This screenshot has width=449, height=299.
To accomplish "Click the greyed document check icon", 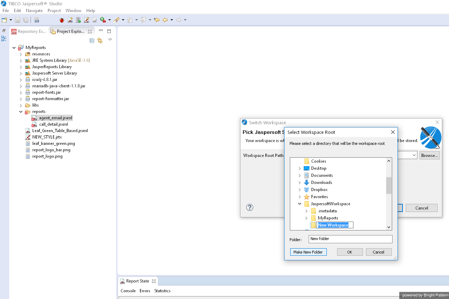I will tap(94, 20).
